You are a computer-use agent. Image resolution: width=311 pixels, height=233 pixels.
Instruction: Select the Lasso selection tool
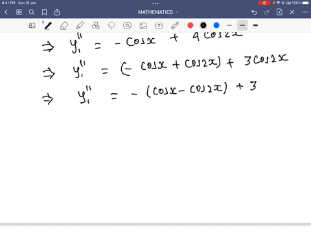pos(111,26)
